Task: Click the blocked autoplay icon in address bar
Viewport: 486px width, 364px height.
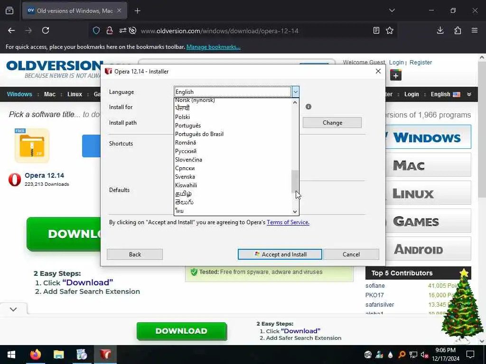Action: point(133,31)
